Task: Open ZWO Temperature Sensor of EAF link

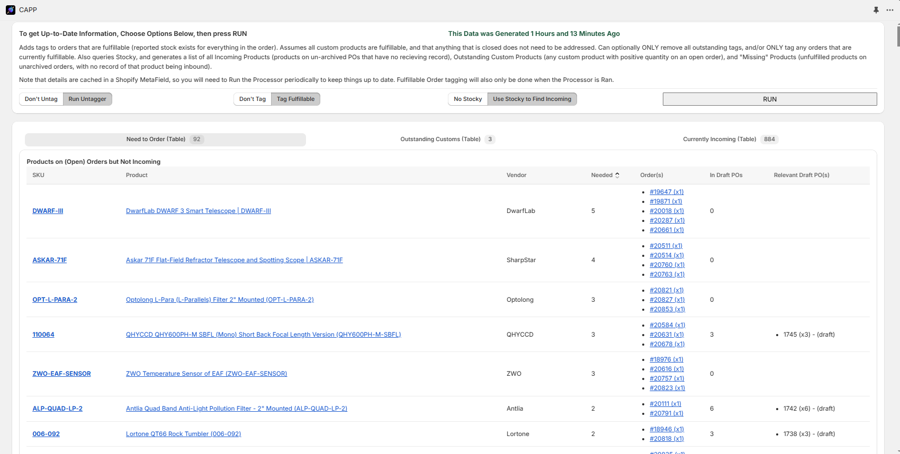Action: coord(206,374)
